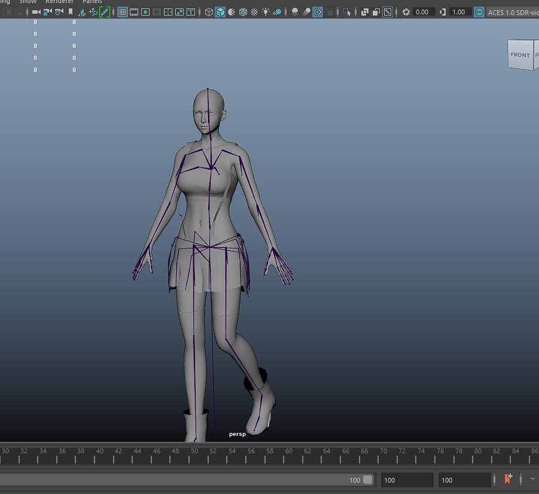This screenshot has width=539, height=494.
Task: Open the Panels menu
Action: coord(92,2)
